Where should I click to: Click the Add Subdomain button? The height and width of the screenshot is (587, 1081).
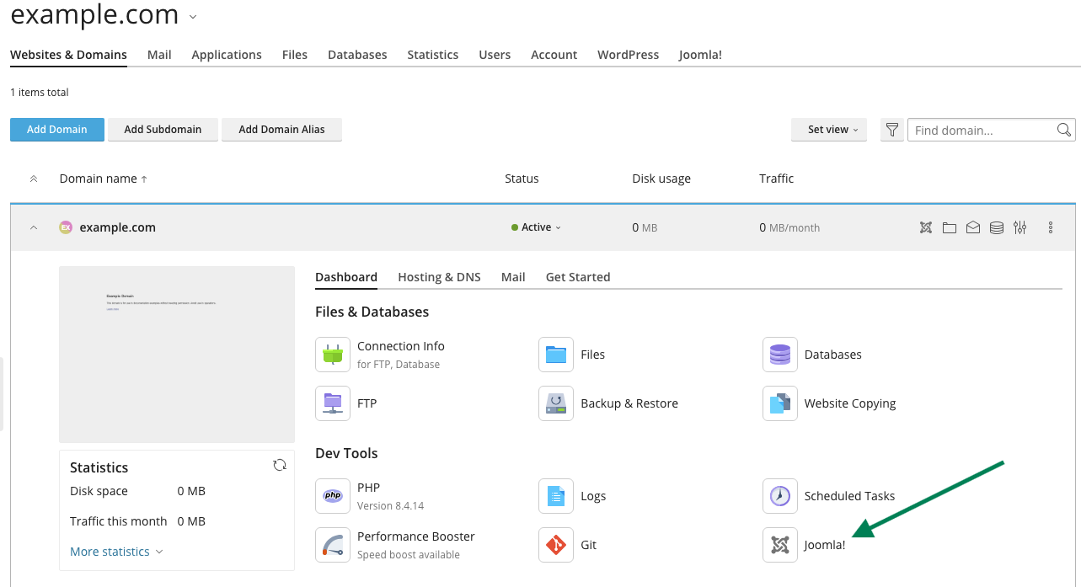tap(163, 130)
